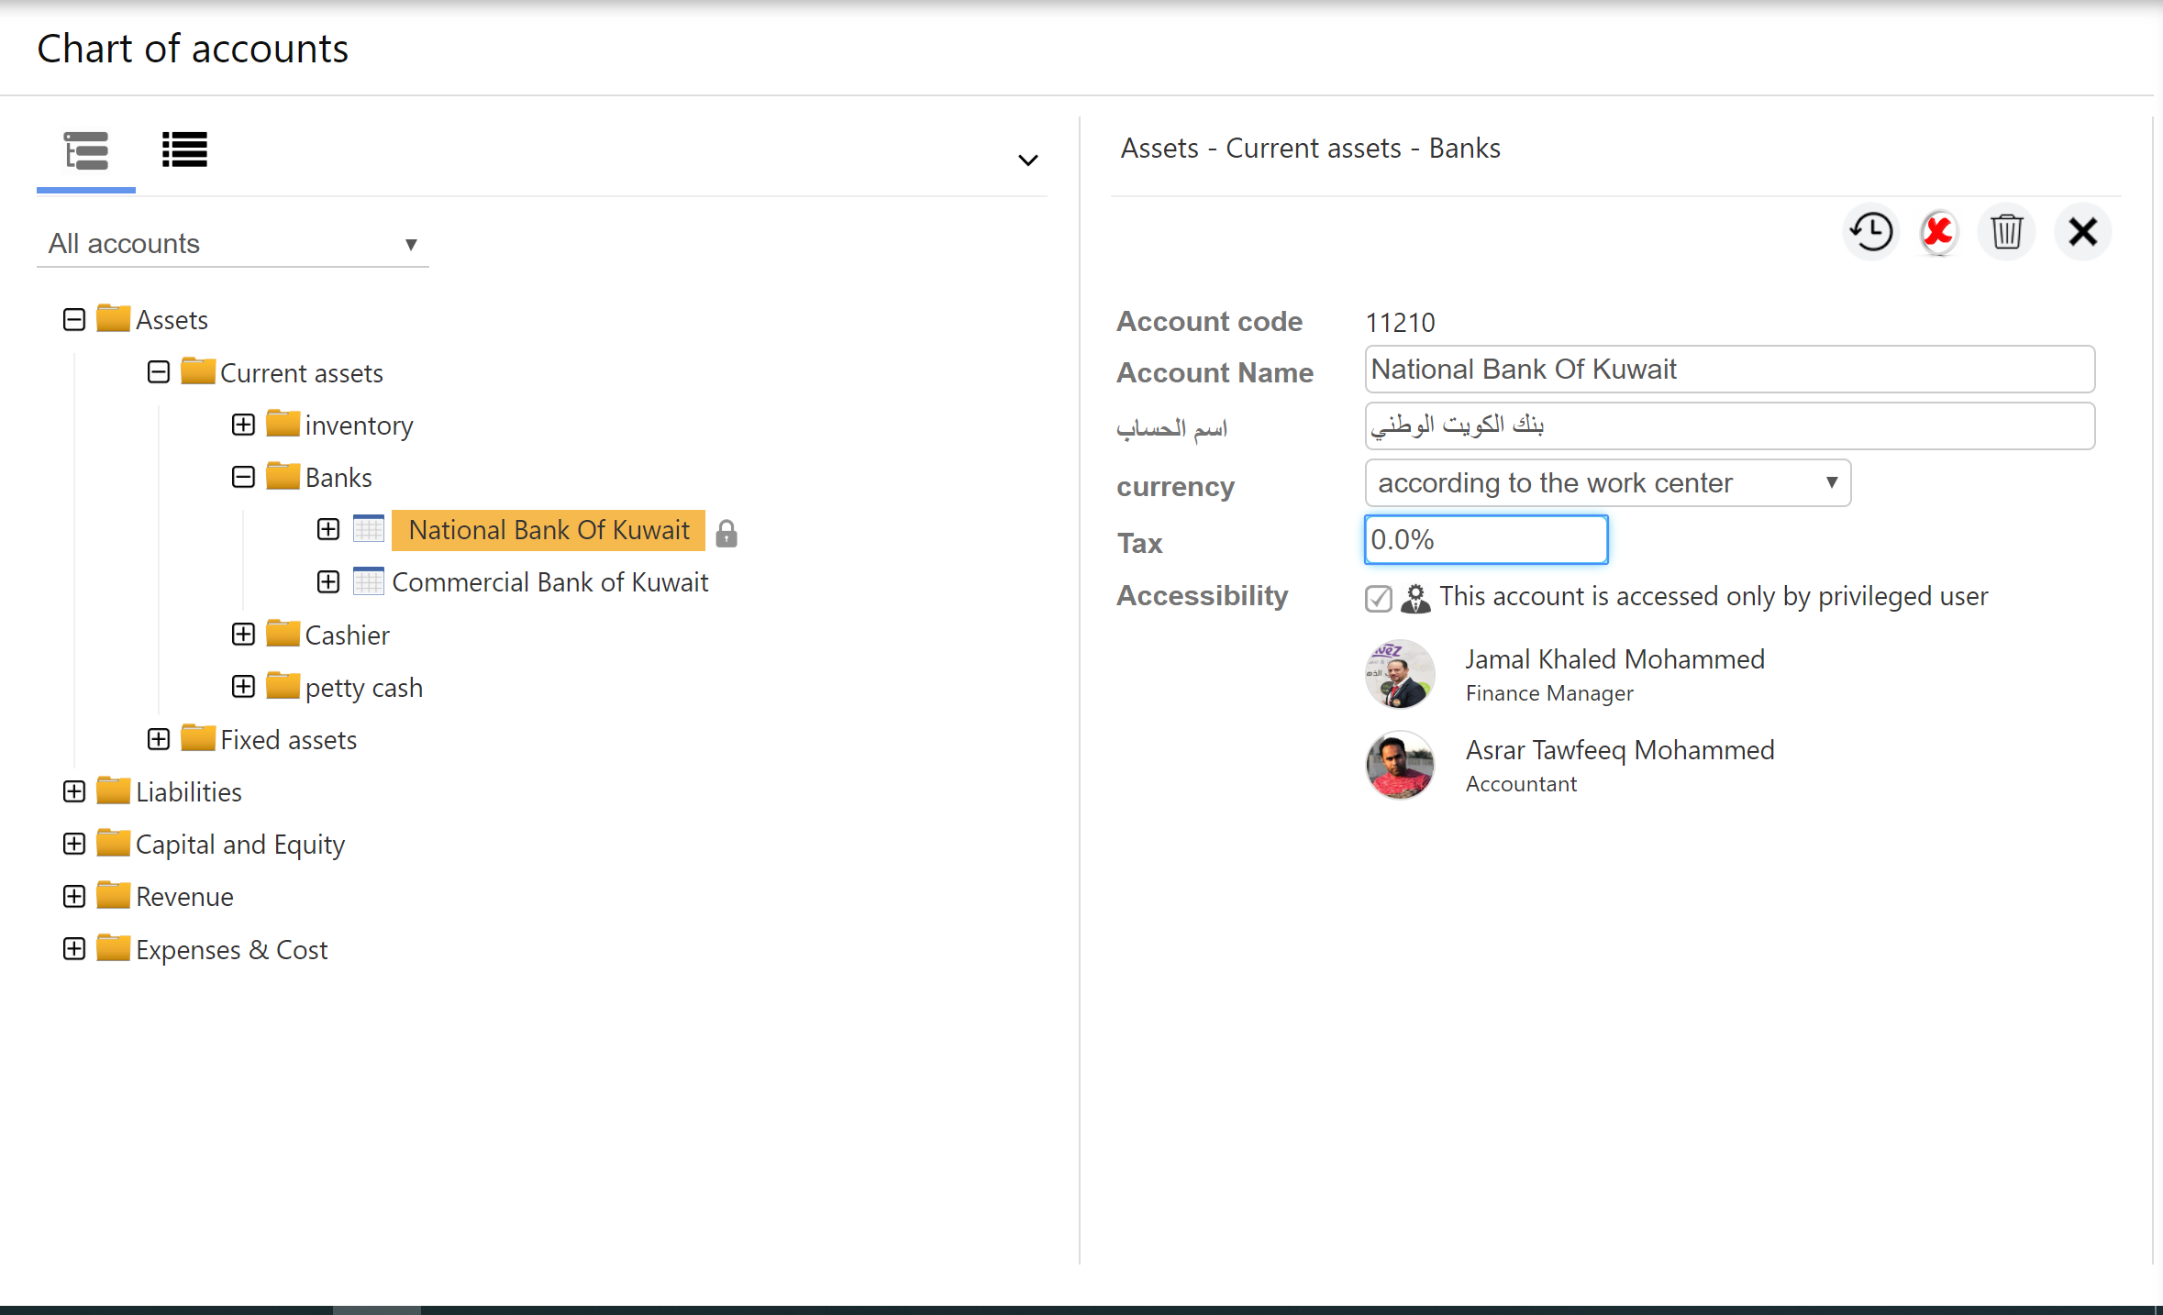
Task: Select the petty cash tree item label
Action: (x=364, y=688)
